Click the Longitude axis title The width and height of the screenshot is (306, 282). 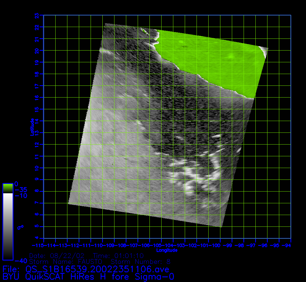click(x=167, y=250)
